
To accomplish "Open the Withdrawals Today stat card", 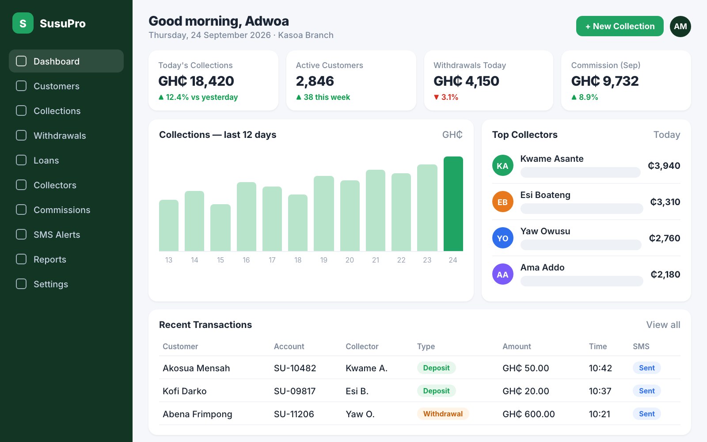I will (x=489, y=80).
